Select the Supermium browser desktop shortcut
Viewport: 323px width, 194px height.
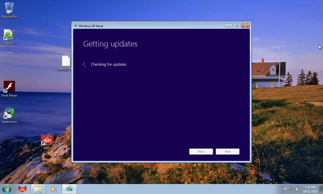[x=9, y=115]
